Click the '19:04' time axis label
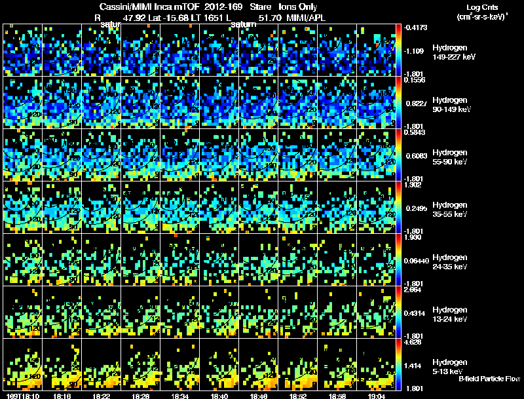 coord(376,396)
